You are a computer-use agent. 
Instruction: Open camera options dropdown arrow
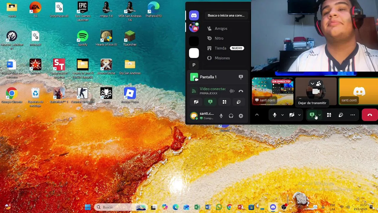coord(299,115)
